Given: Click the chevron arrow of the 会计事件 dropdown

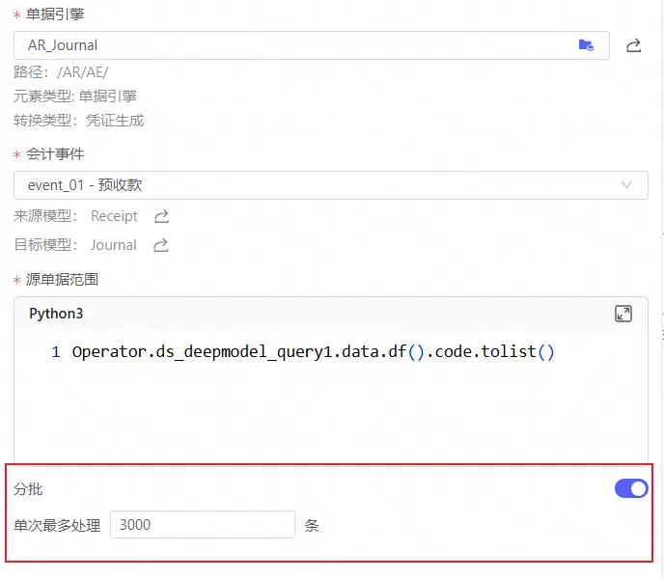Looking at the screenshot, I should (627, 185).
